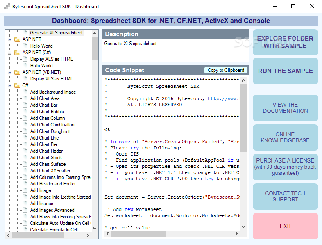Select Add Image Into Existing Spreadsheet sample
The width and height of the screenshot is (322, 245).
(61, 197)
